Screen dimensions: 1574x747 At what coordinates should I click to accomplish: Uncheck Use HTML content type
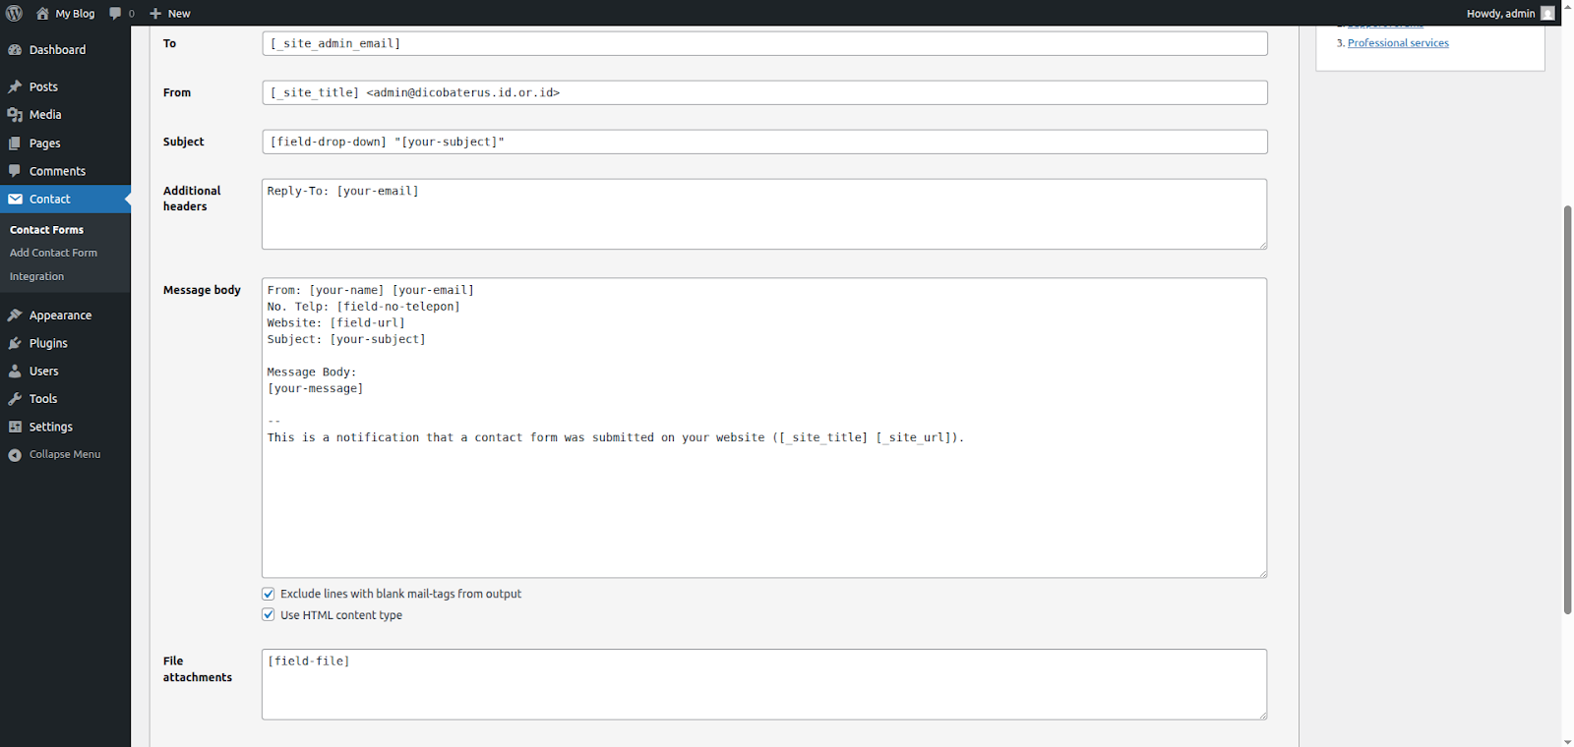pos(269,615)
